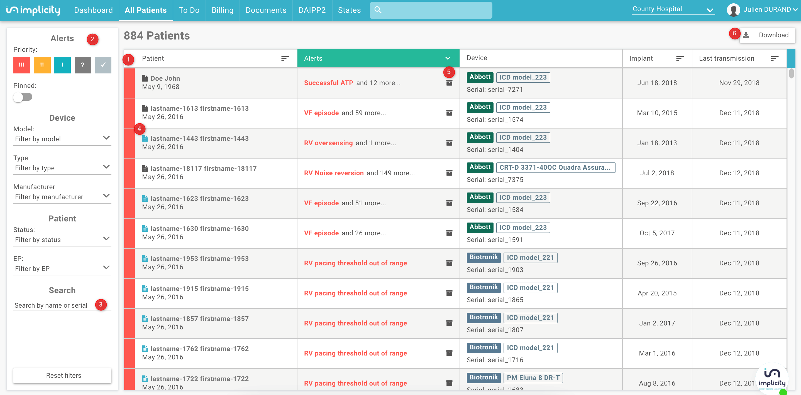Click Julien DURAND user avatar
Image resolution: width=801 pixels, height=395 pixels.
pos(733,10)
